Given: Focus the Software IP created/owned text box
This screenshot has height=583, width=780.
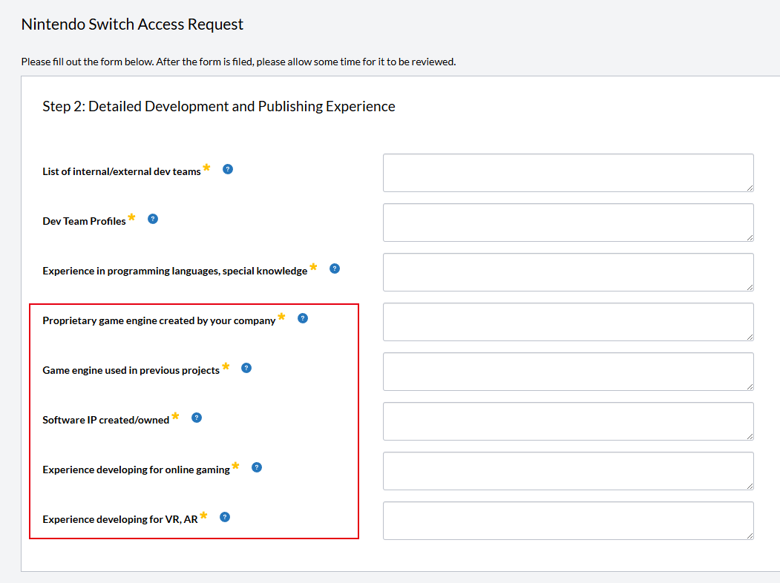Looking at the screenshot, I should point(568,421).
